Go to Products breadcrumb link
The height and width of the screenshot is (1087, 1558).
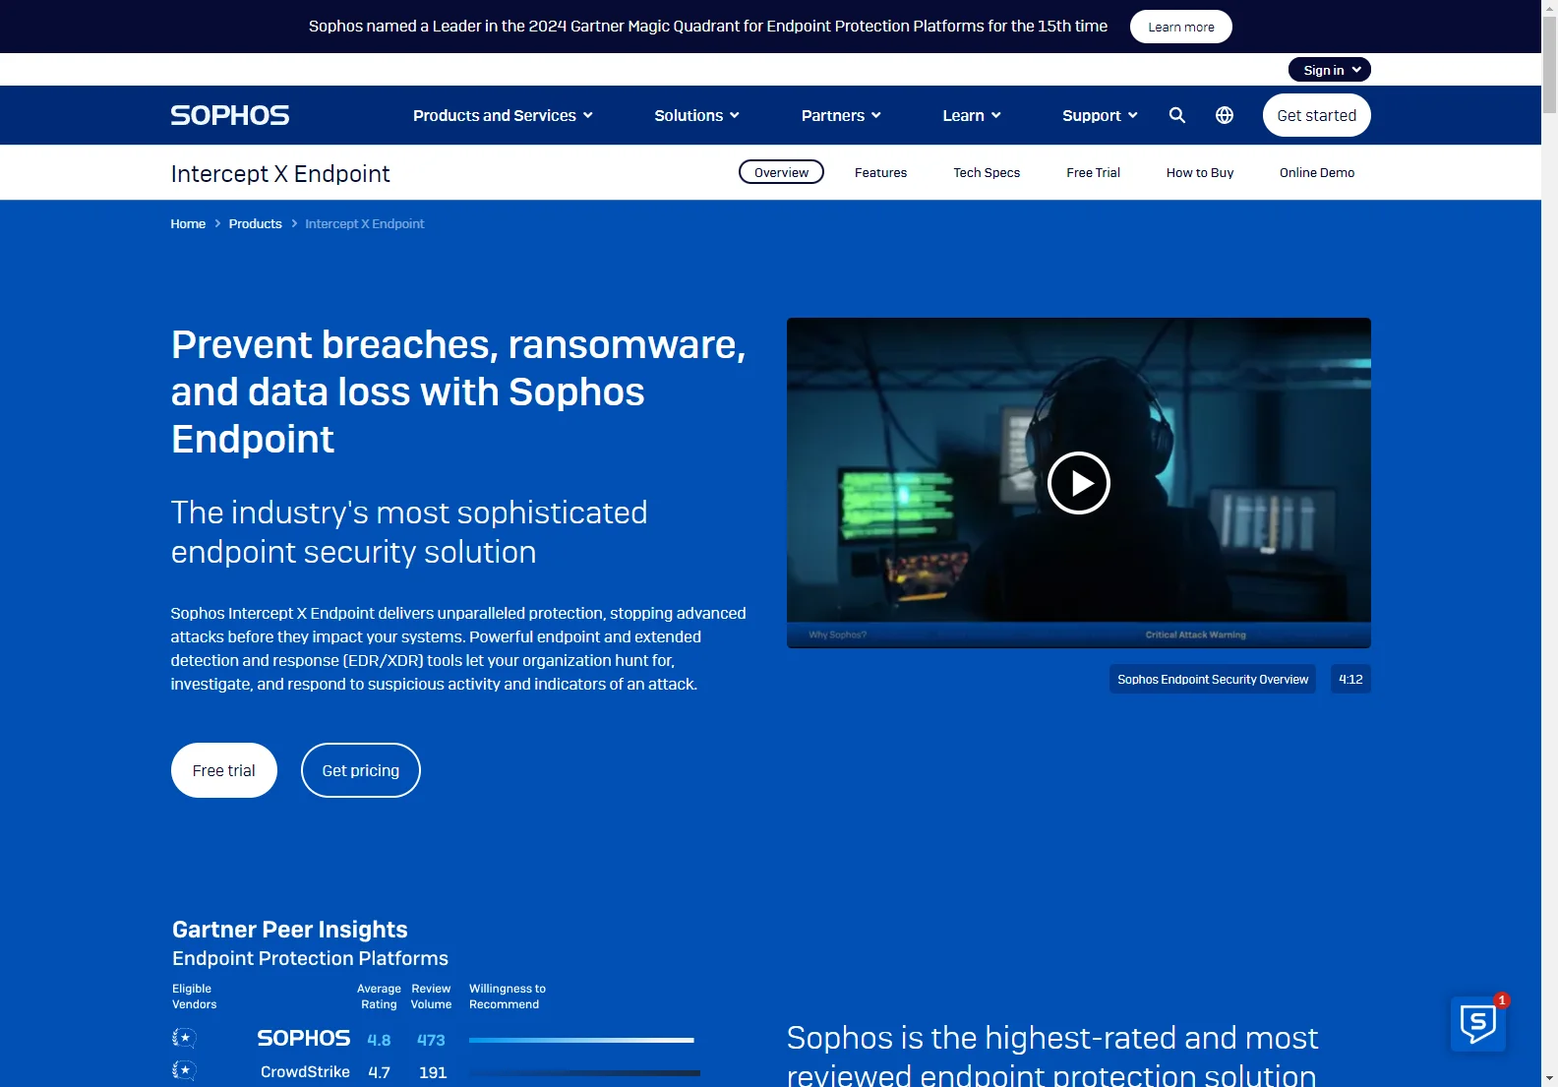tap(256, 223)
